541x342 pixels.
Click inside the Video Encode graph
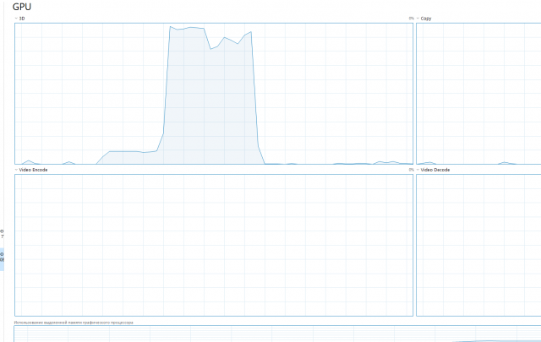click(213, 245)
